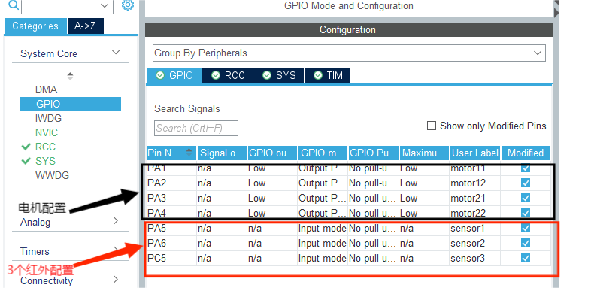
Task: Open the settings gear icon
Action: coord(128,5)
